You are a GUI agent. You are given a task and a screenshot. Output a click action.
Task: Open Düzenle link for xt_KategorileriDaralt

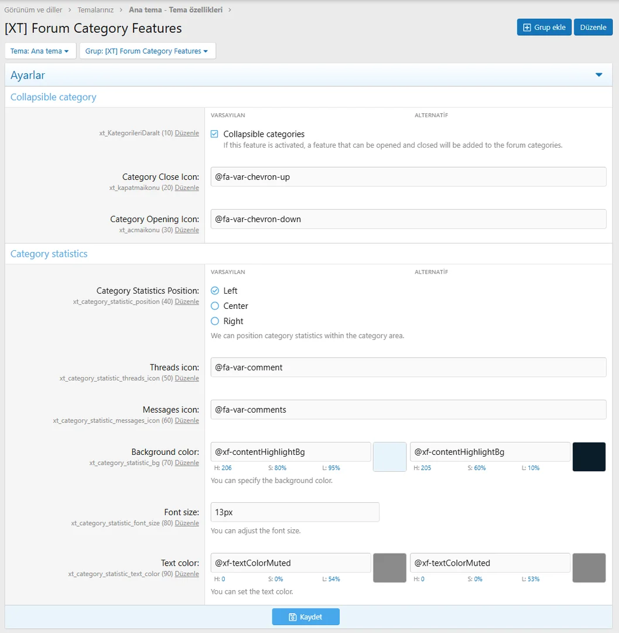(x=187, y=132)
